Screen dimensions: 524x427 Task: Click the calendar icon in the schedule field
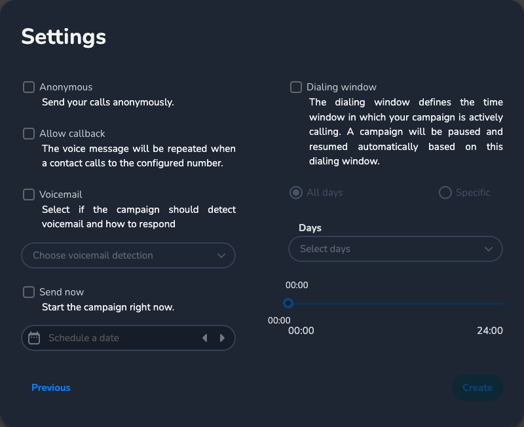(x=35, y=338)
